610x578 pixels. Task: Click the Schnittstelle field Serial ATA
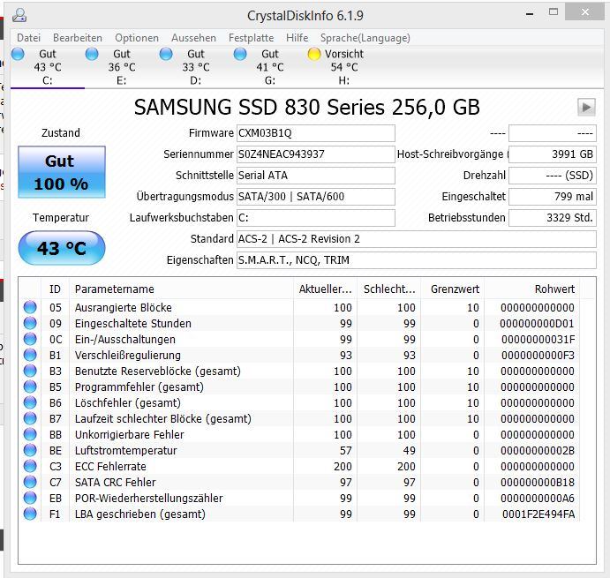tap(316, 176)
